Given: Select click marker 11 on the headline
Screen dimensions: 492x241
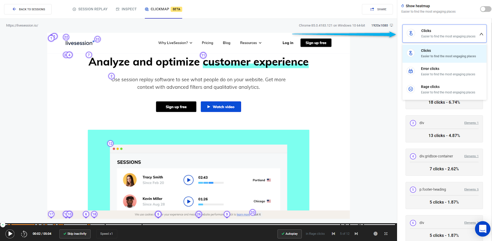Looking at the screenshot, I should pyautogui.click(x=203, y=55).
